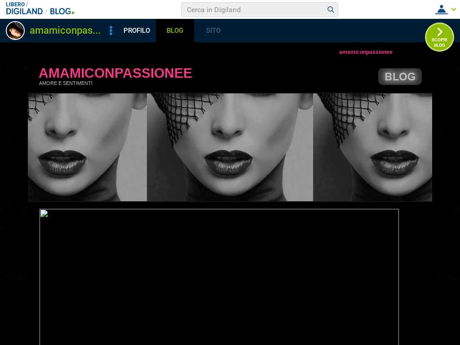Screen dimensions: 460x345
Task: Click the search magnifier icon
Action: click(x=331, y=10)
